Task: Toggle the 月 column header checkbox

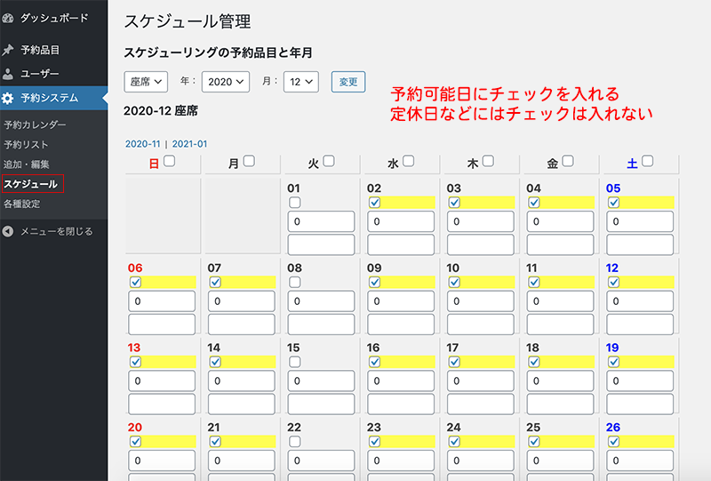Action: tap(249, 161)
